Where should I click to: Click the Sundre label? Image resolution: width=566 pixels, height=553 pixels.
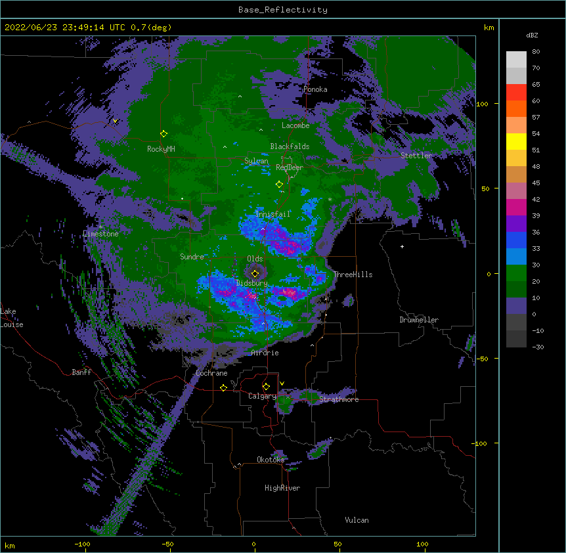[x=192, y=257]
